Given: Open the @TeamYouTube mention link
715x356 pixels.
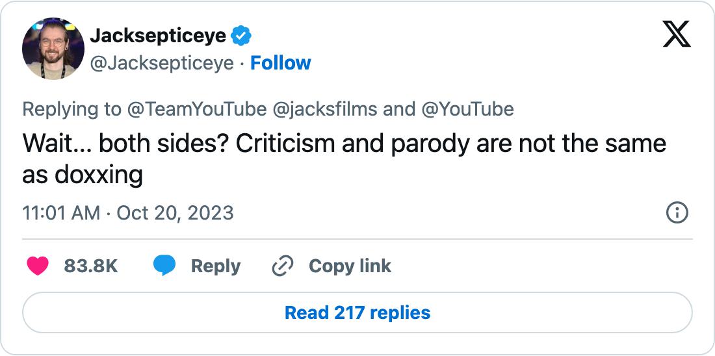Looking at the screenshot, I should (196, 109).
